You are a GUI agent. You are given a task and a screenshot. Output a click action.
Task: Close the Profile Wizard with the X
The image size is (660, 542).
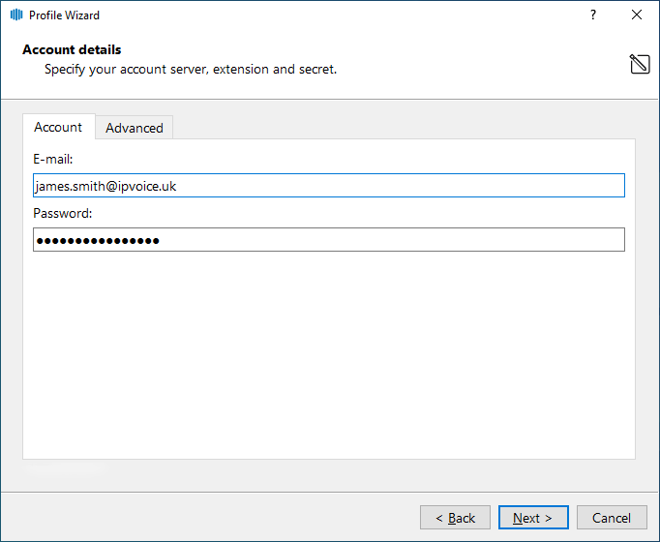636,15
